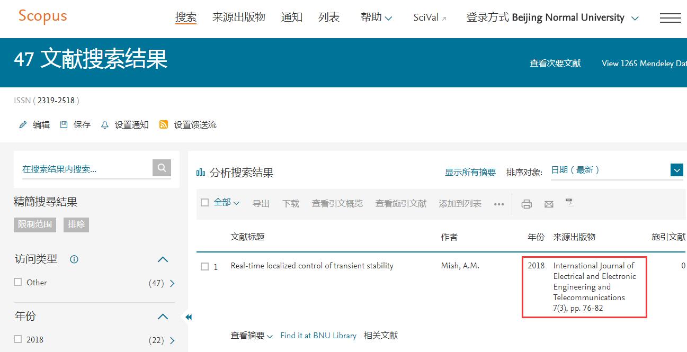Click the Find it at BNU Library link
This screenshot has height=352, width=687.
[318, 336]
